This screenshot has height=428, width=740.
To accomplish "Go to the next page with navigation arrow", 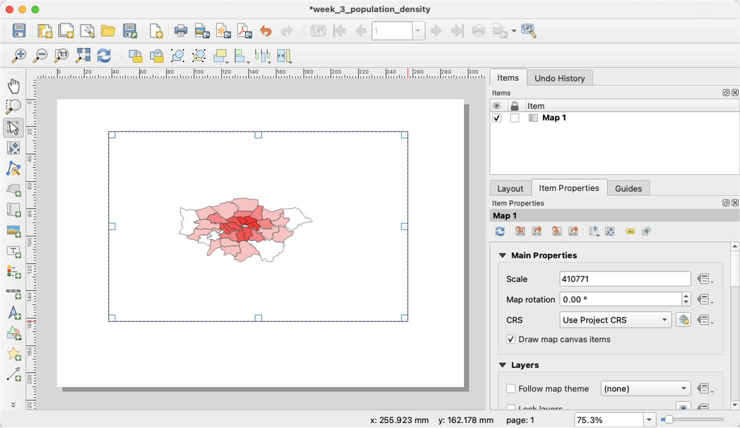I will tap(436, 30).
